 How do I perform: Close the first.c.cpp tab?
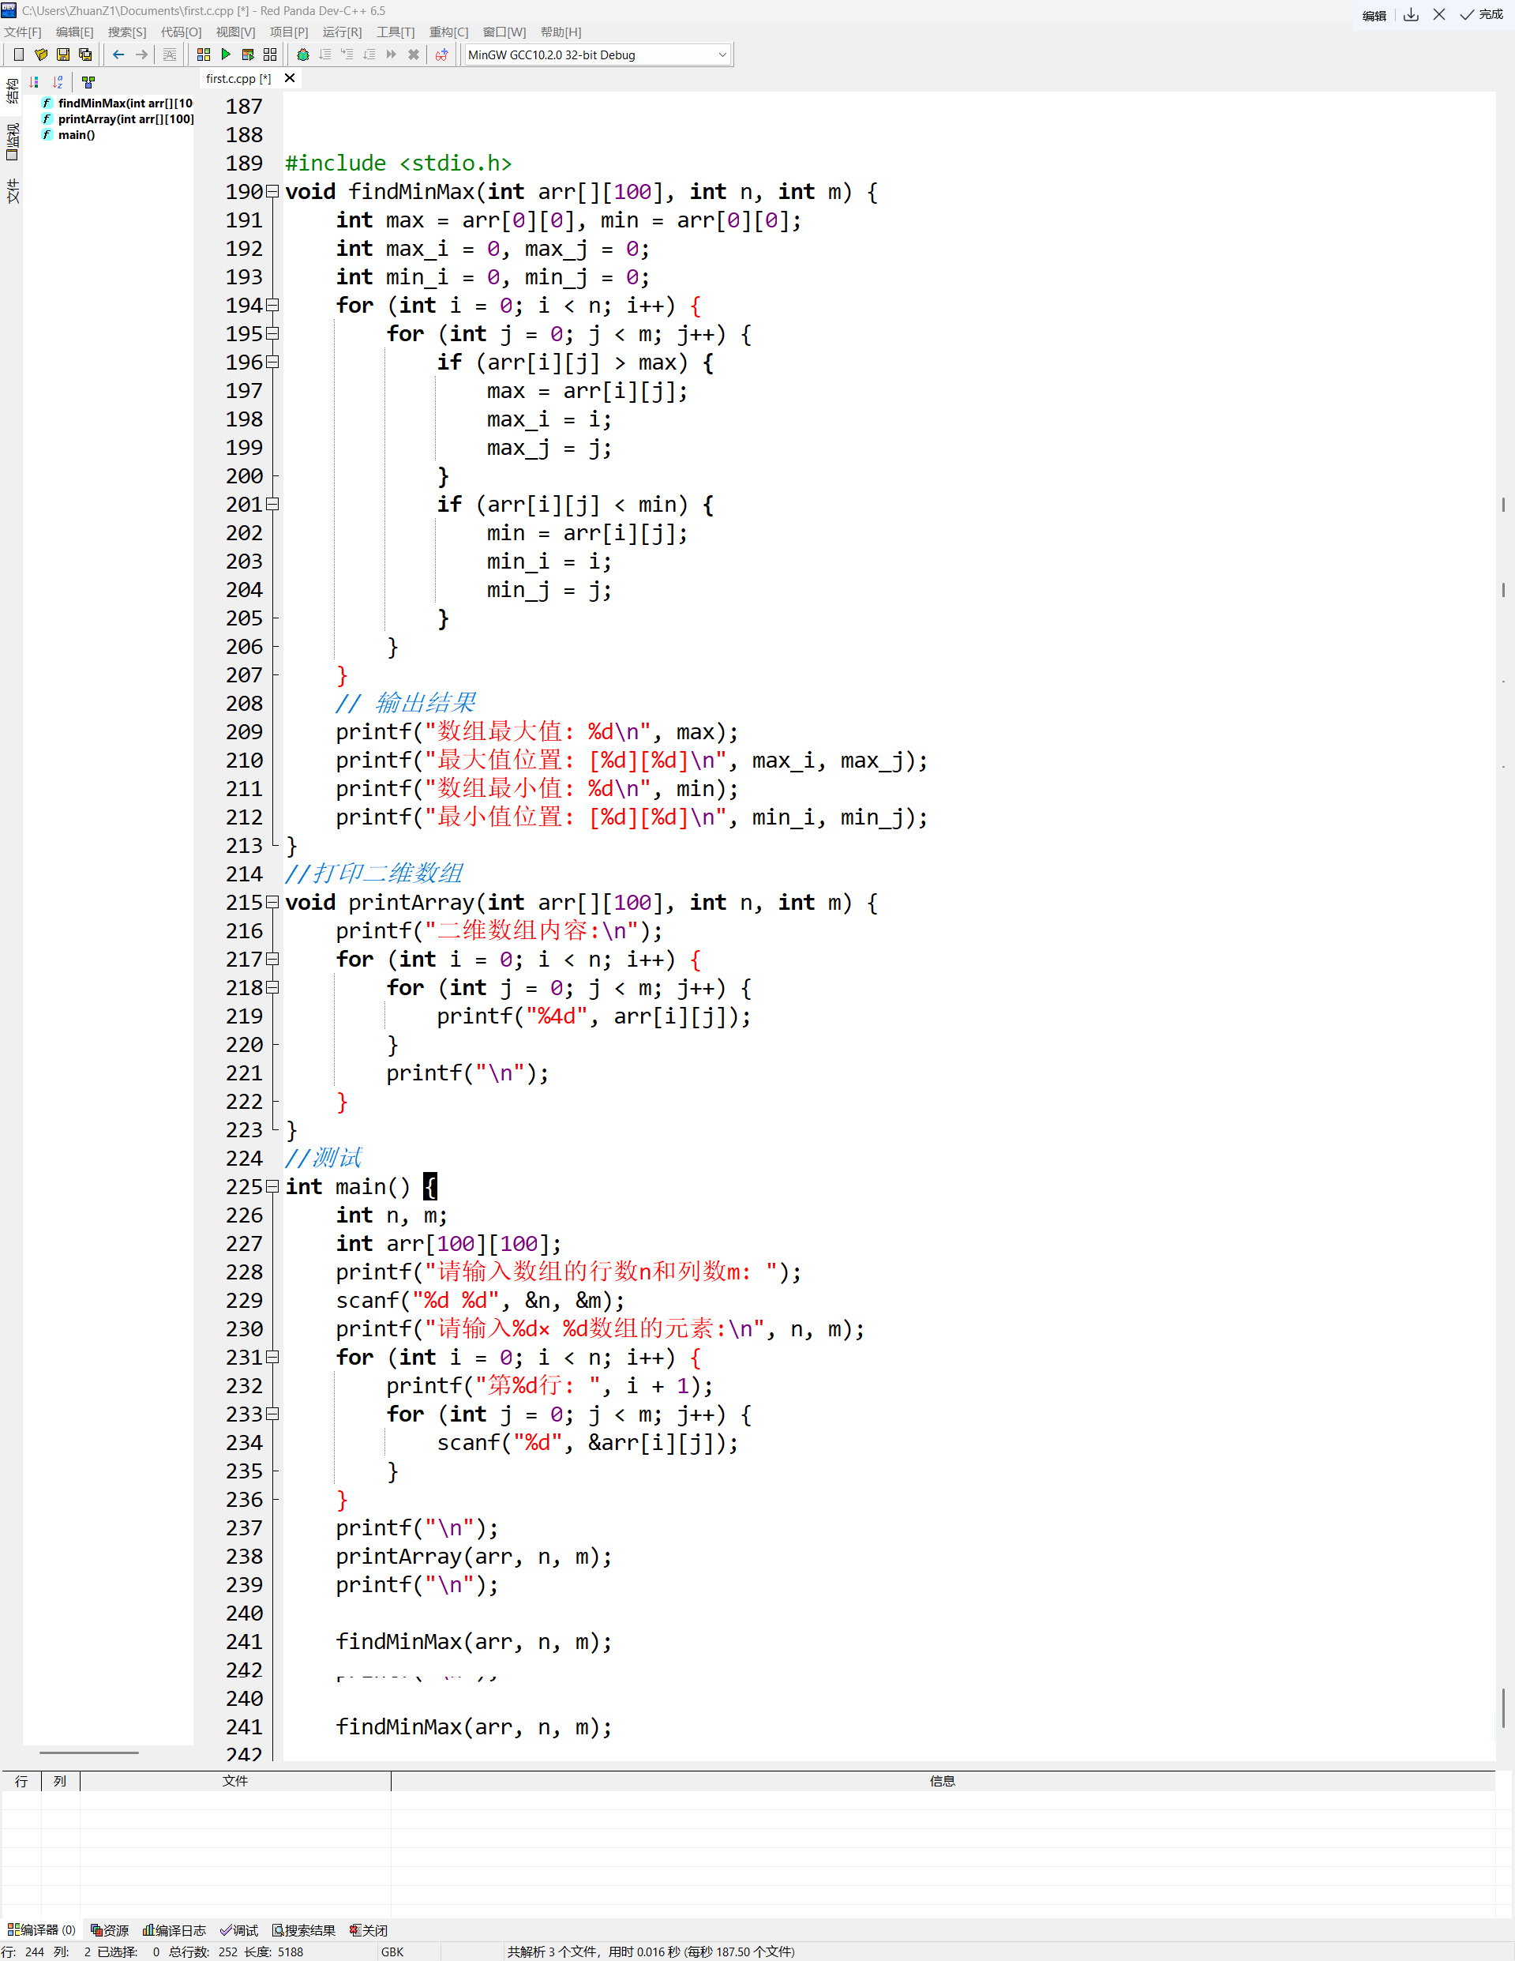[x=290, y=78]
